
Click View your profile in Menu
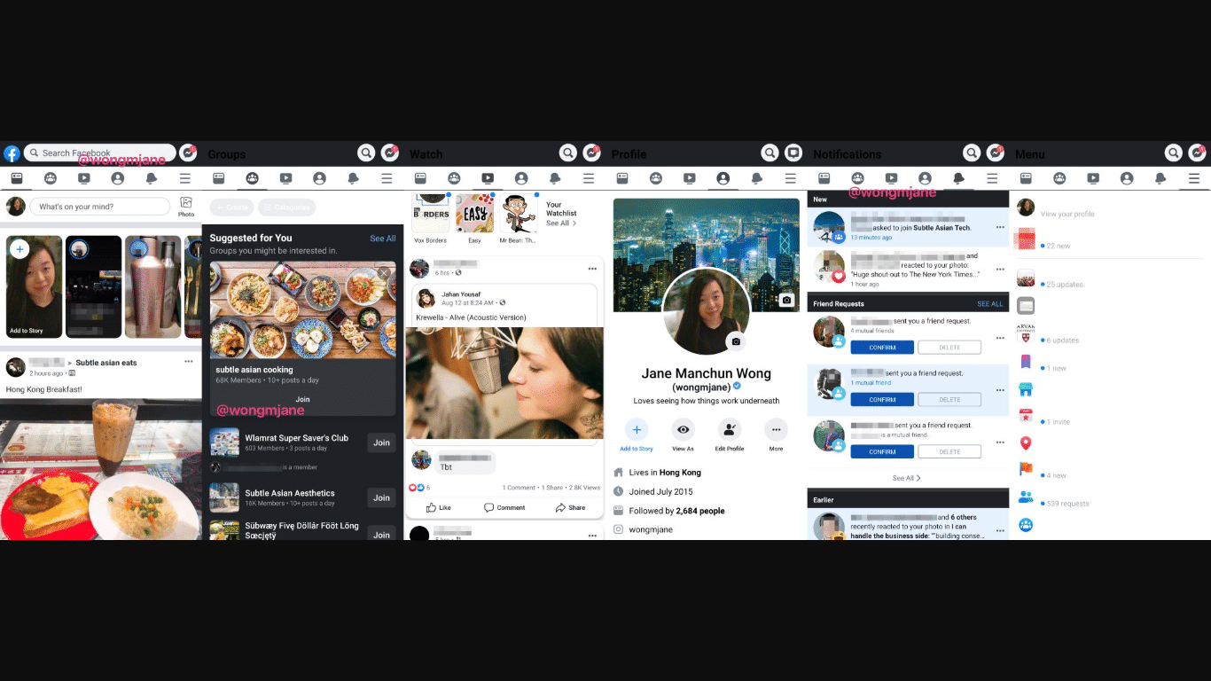click(x=1067, y=214)
